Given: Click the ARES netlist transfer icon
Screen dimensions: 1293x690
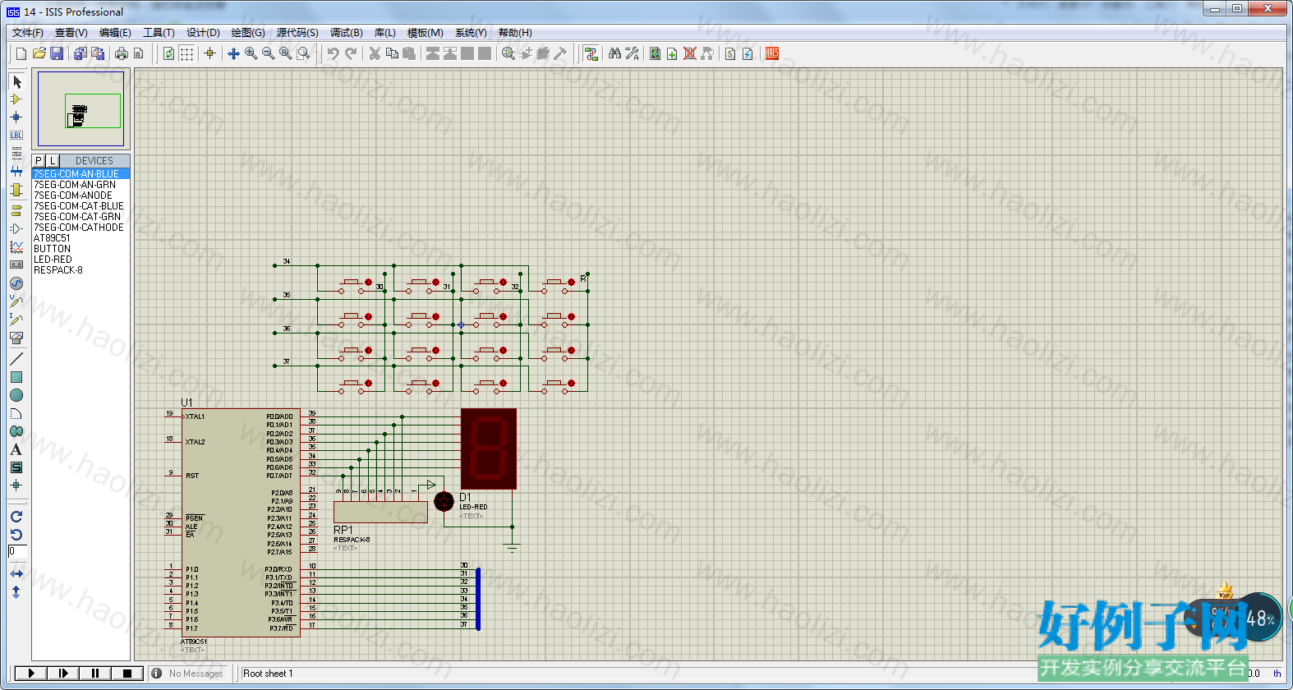Looking at the screenshot, I should (772, 53).
